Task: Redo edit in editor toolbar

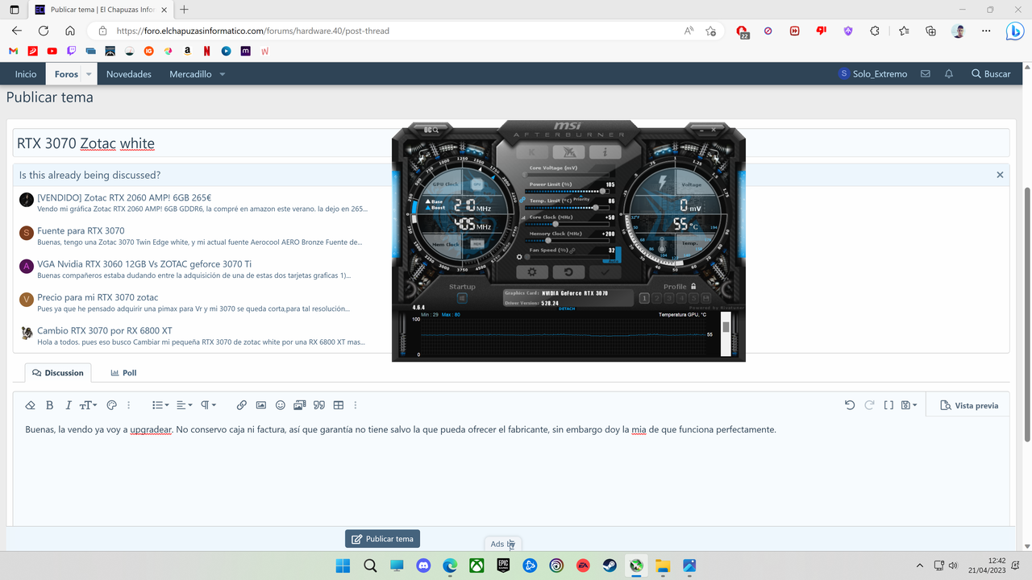Action: coord(869,405)
